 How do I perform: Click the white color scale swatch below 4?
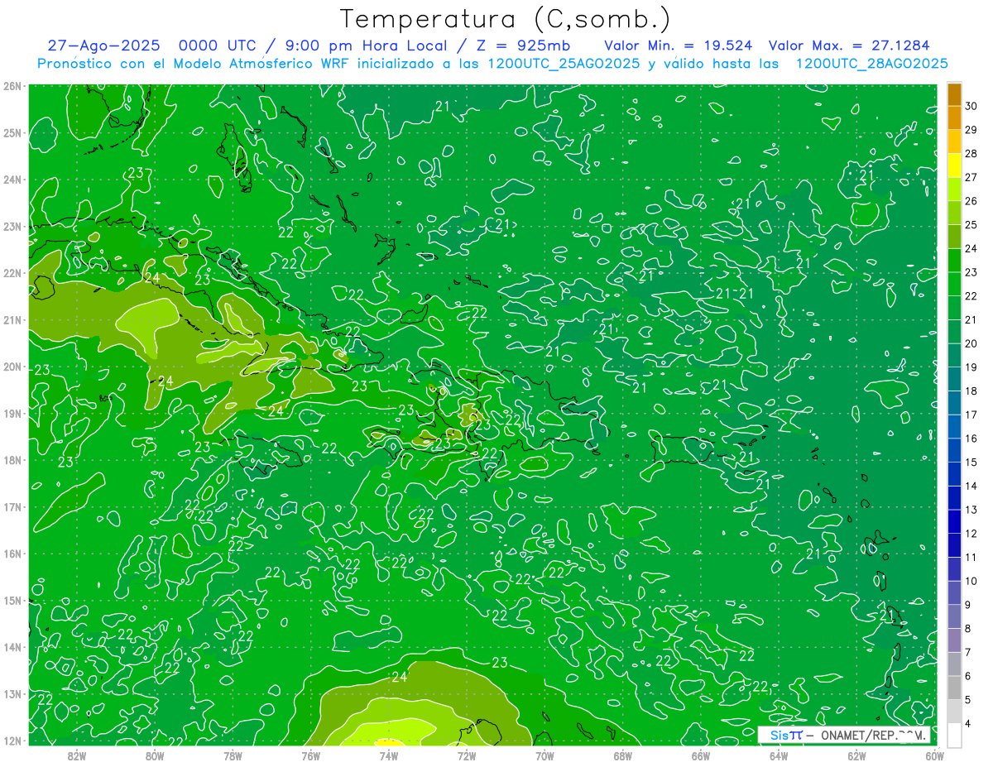coord(954,735)
